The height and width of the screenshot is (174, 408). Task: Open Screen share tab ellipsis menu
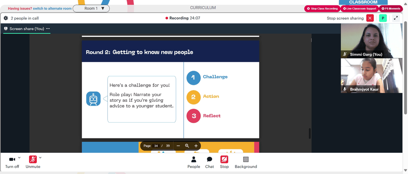[x=48, y=29]
